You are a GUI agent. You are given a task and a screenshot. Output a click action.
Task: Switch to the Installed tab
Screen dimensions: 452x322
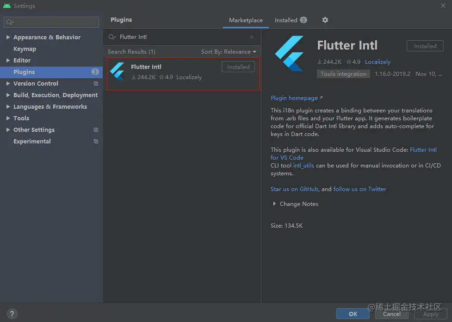coord(291,20)
